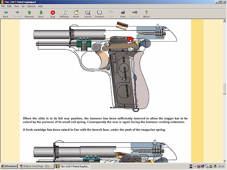Image resolution: width=227 pixels, height=170 pixels.
Task: Click the FR language indicator in tray
Action: coord(191,166)
